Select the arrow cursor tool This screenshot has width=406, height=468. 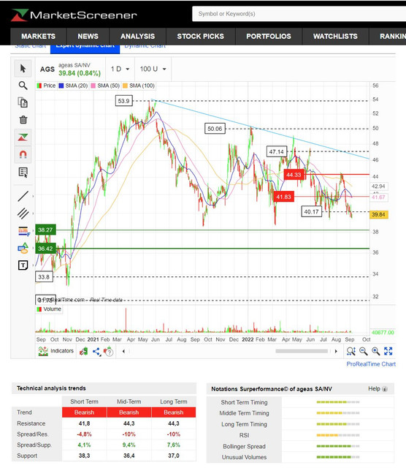click(x=23, y=68)
